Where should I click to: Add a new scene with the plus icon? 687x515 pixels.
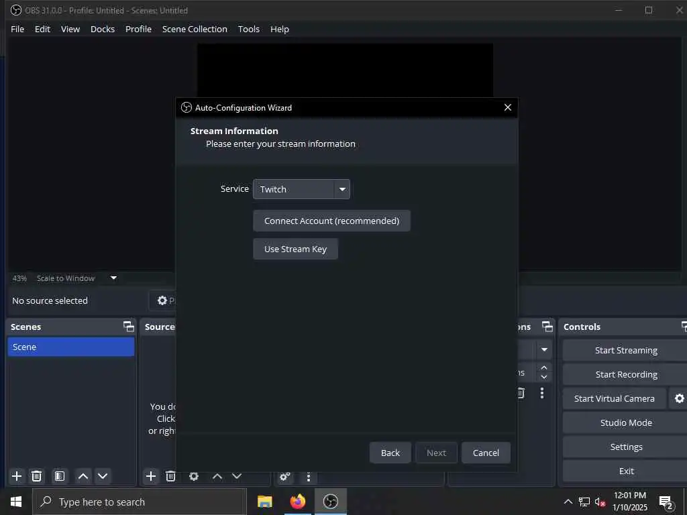pos(17,476)
